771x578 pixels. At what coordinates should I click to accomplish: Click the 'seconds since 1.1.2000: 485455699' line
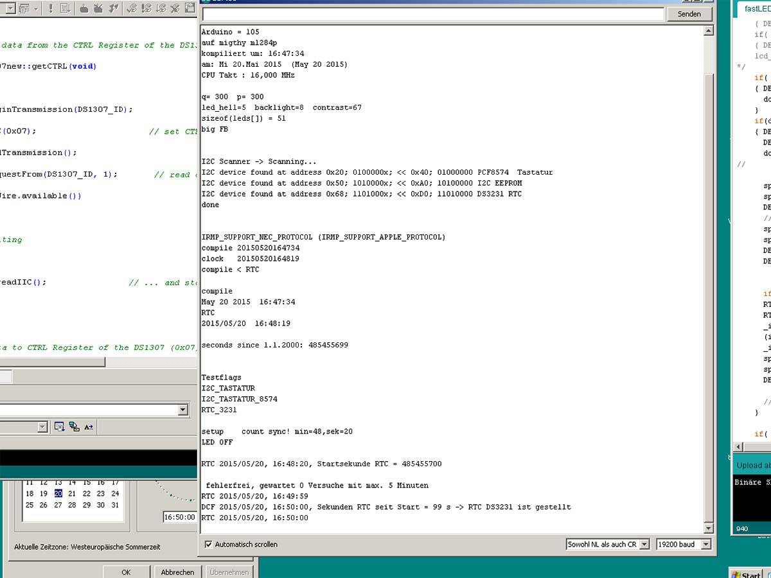tap(275, 345)
